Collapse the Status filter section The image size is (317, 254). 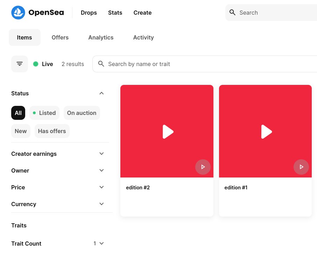click(101, 93)
